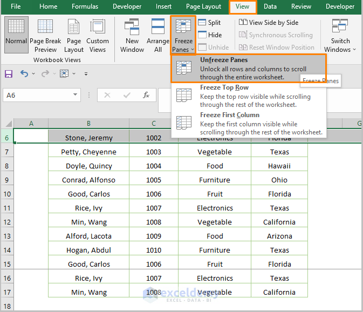The width and height of the screenshot is (363, 312).
Task: Click cell 'Stone, Jeremy'
Action: [x=88, y=138]
